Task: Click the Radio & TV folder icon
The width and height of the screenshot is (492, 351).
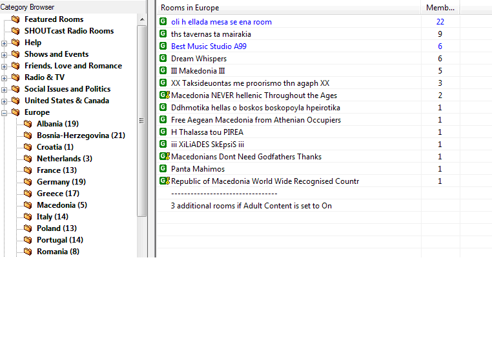Action: (15, 77)
